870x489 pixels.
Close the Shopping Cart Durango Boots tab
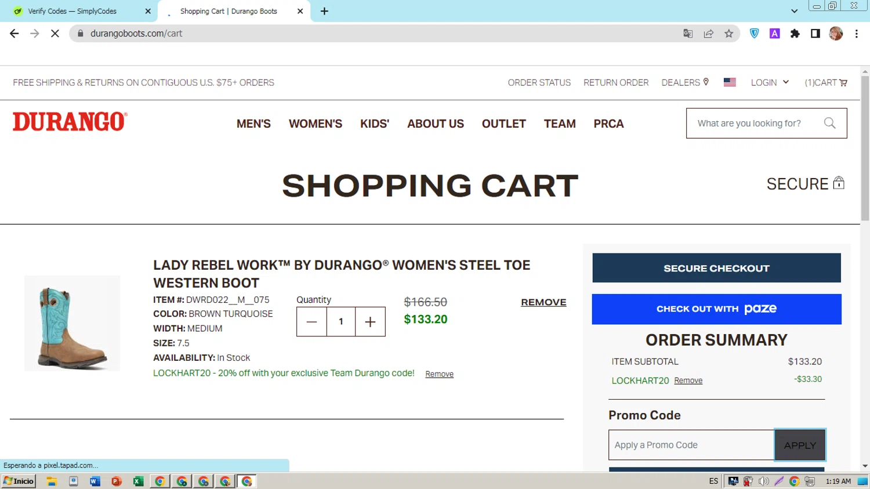300,11
